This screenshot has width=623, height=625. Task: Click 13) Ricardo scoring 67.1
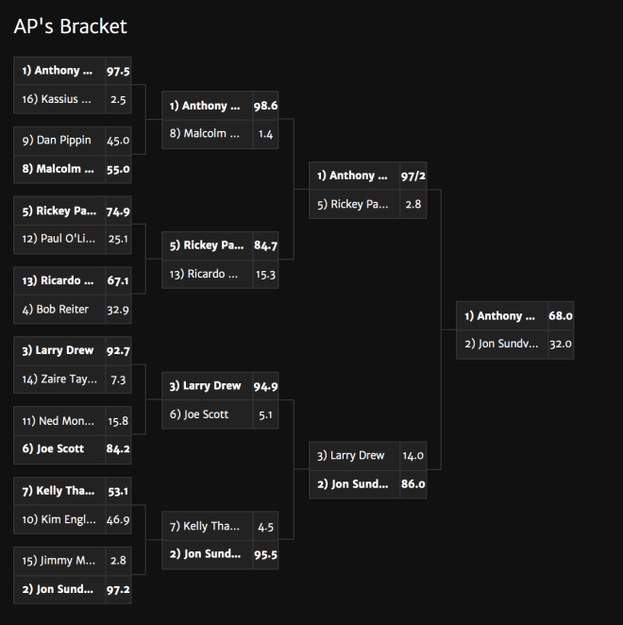click(73, 281)
